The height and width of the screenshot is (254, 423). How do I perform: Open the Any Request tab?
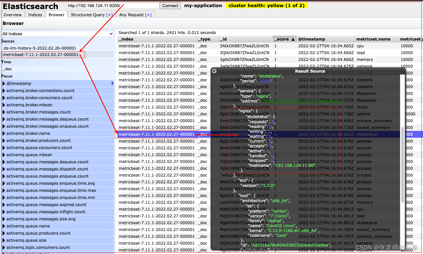[135, 15]
